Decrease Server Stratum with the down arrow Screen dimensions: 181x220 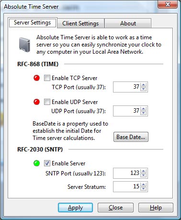pyautogui.click(x=143, y=189)
